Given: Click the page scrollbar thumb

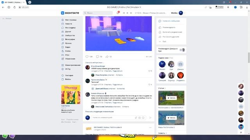Looking at the screenshot, I should [249, 58].
